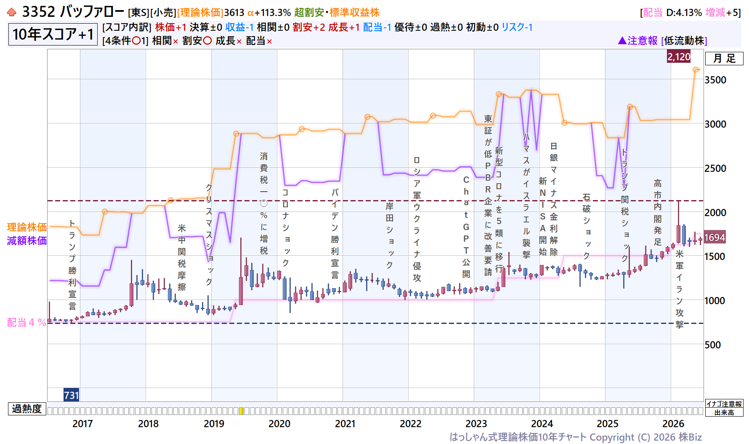
Task: Click the [配当 D:4.13% 増減+5] text
Action: [x=691, y=13]
